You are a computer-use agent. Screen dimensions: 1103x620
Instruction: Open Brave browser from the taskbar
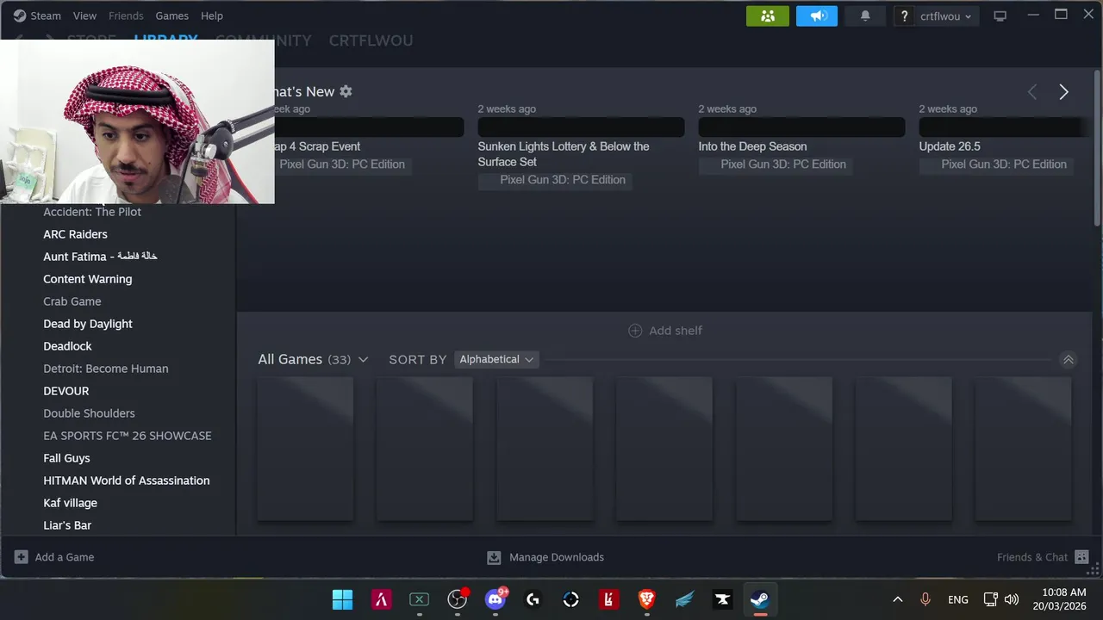(x=647, y=599)
